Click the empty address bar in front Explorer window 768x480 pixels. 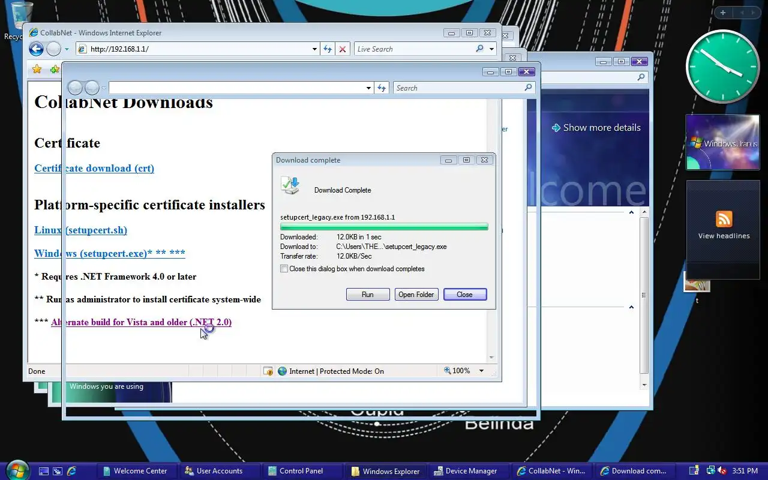tap(238, 88)
